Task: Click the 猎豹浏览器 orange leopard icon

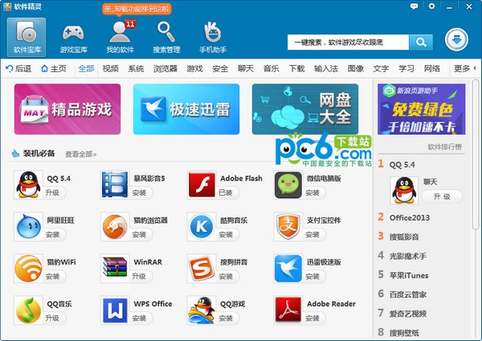Action: click(x=115, y=226)
